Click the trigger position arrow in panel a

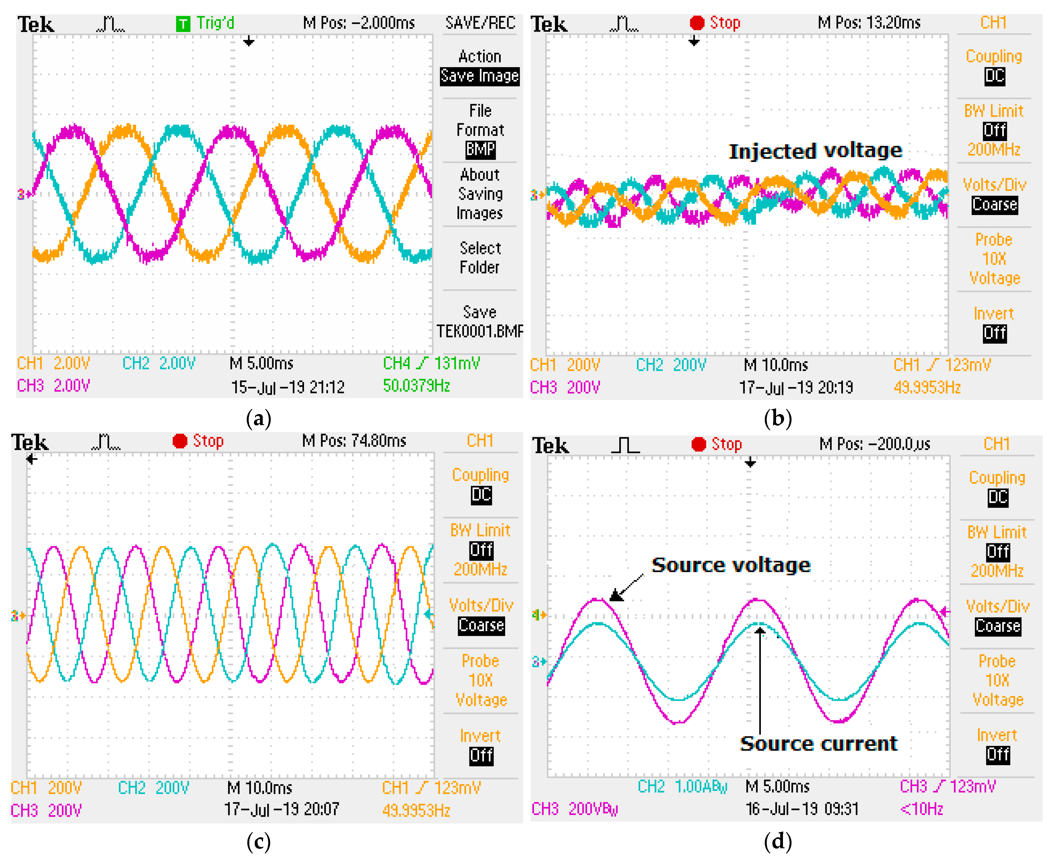(x=248, y=42)
